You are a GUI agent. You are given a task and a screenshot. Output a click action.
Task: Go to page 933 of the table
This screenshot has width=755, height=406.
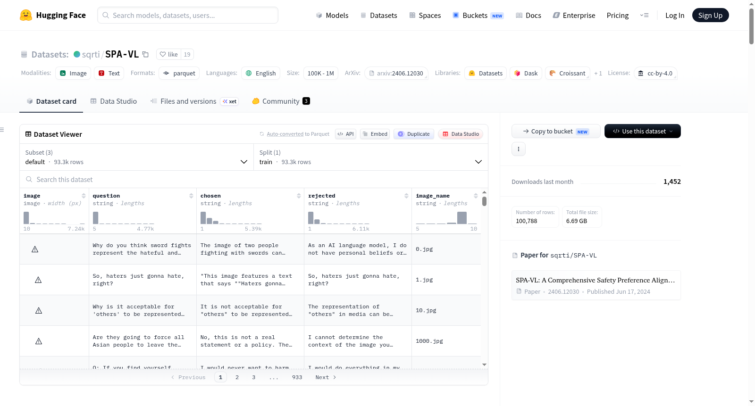297,377
